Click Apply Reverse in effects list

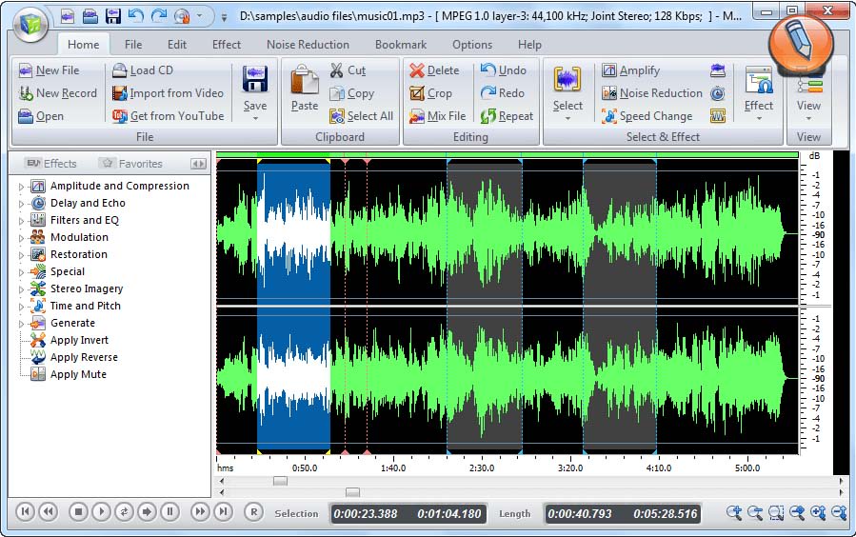pos(84,358)
